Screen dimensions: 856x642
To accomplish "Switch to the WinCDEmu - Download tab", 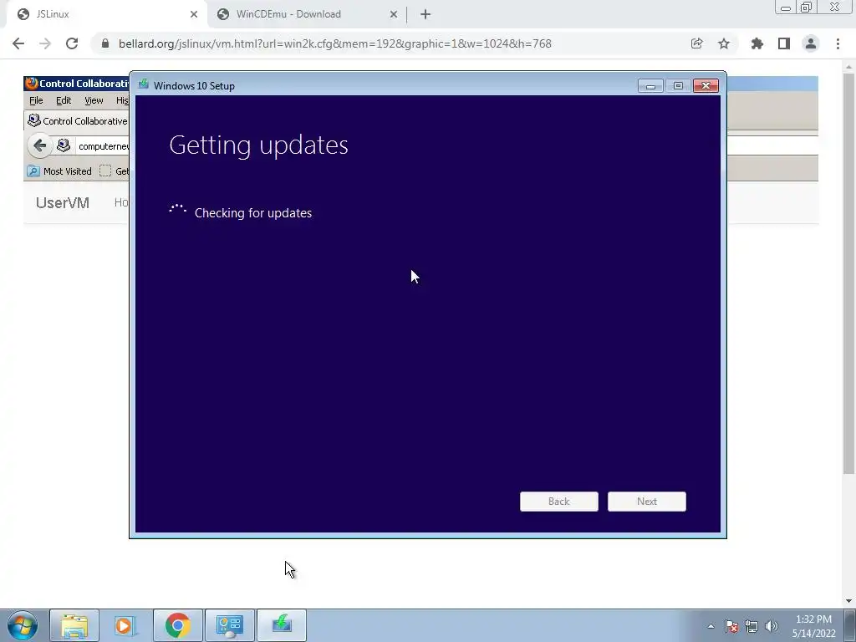I will tap(307, 14).
